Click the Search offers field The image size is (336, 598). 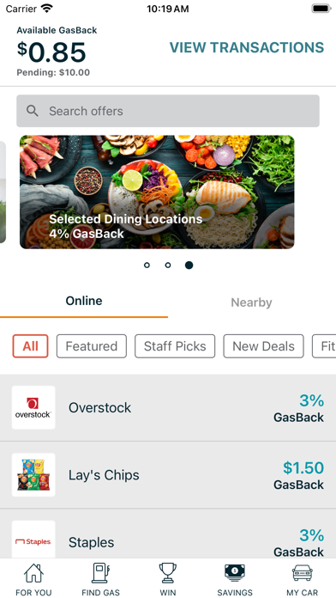168,111
